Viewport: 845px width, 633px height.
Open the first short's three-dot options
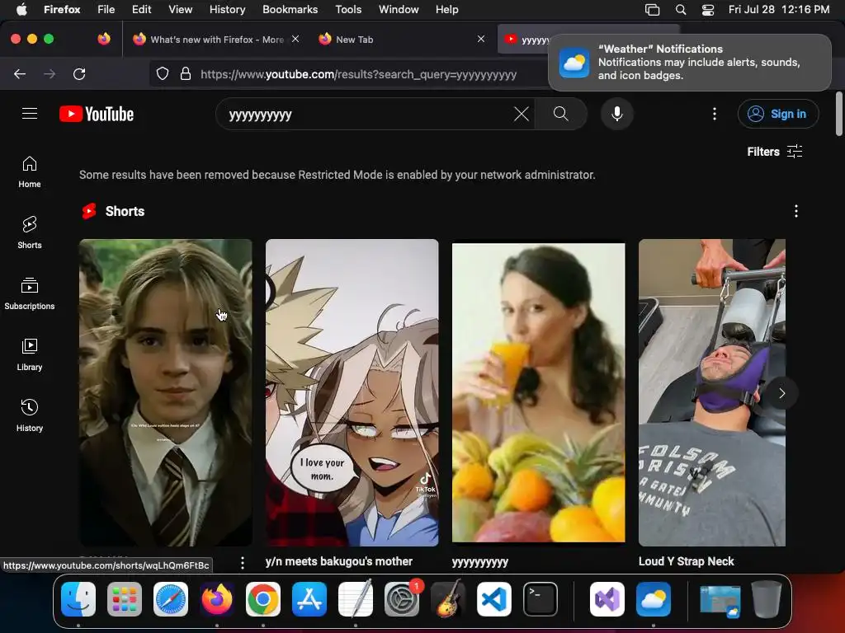243,562
